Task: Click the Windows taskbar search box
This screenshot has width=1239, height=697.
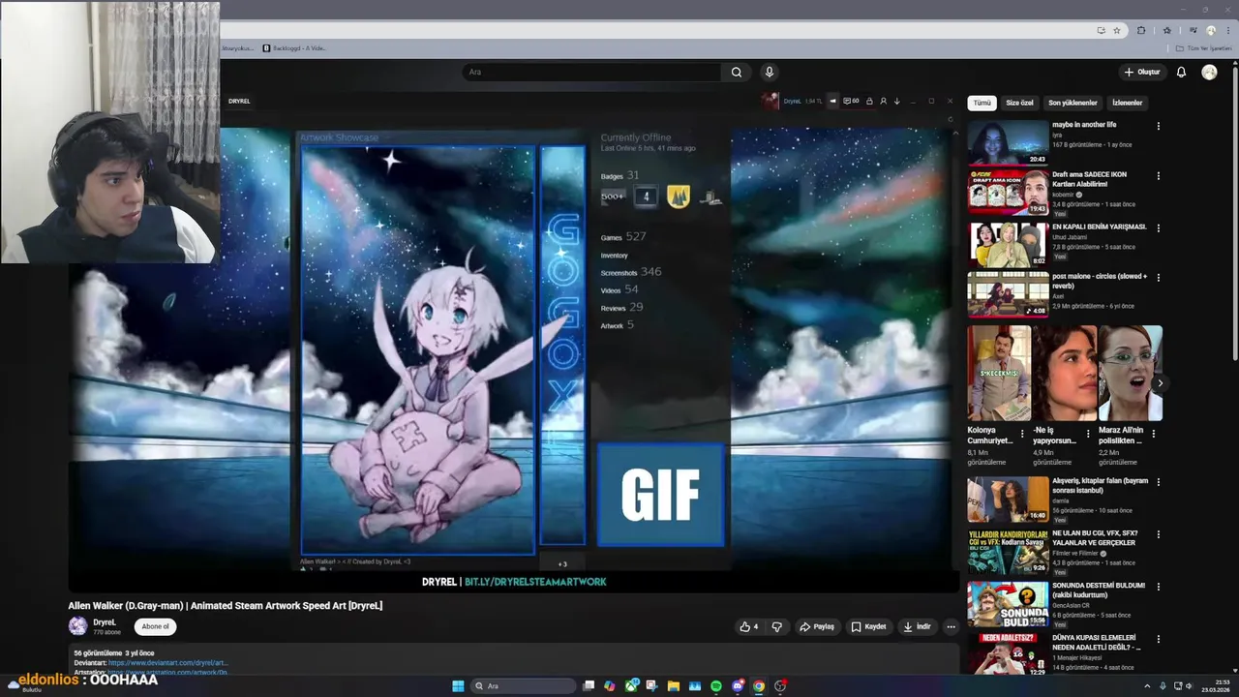Action: [524, 685]
